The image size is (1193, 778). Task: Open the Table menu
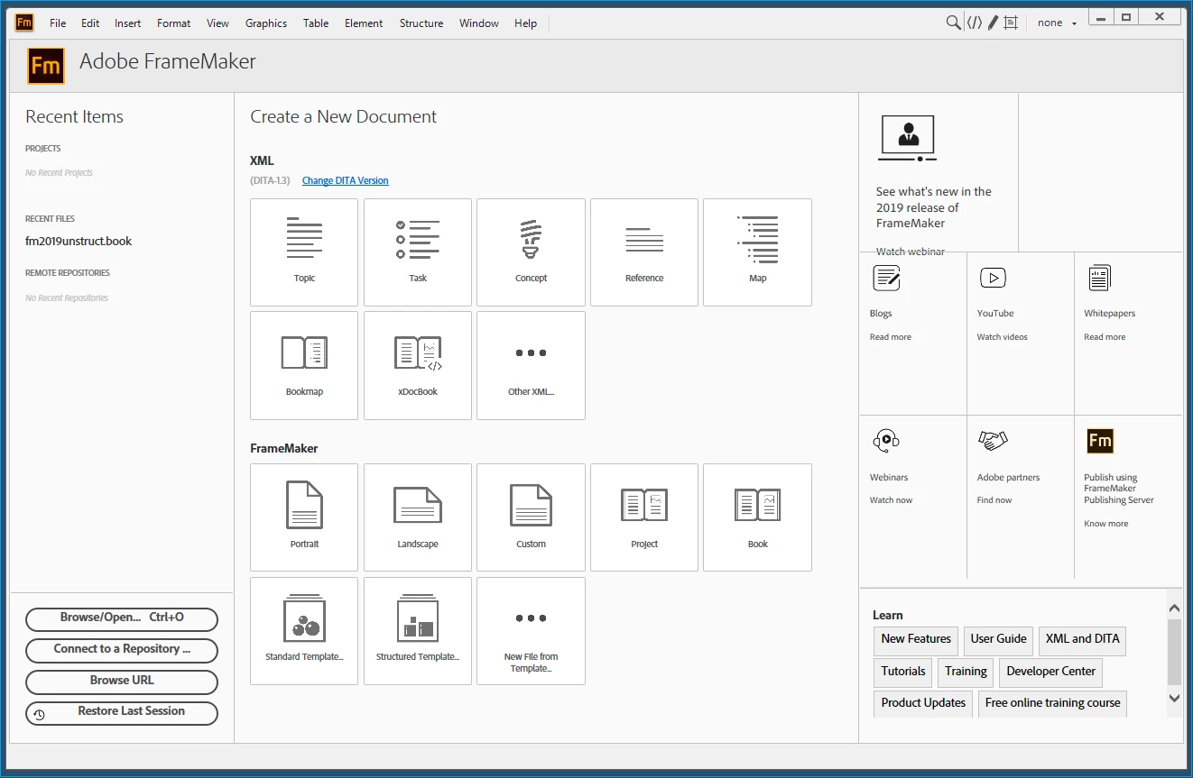(x=316, y=23)
